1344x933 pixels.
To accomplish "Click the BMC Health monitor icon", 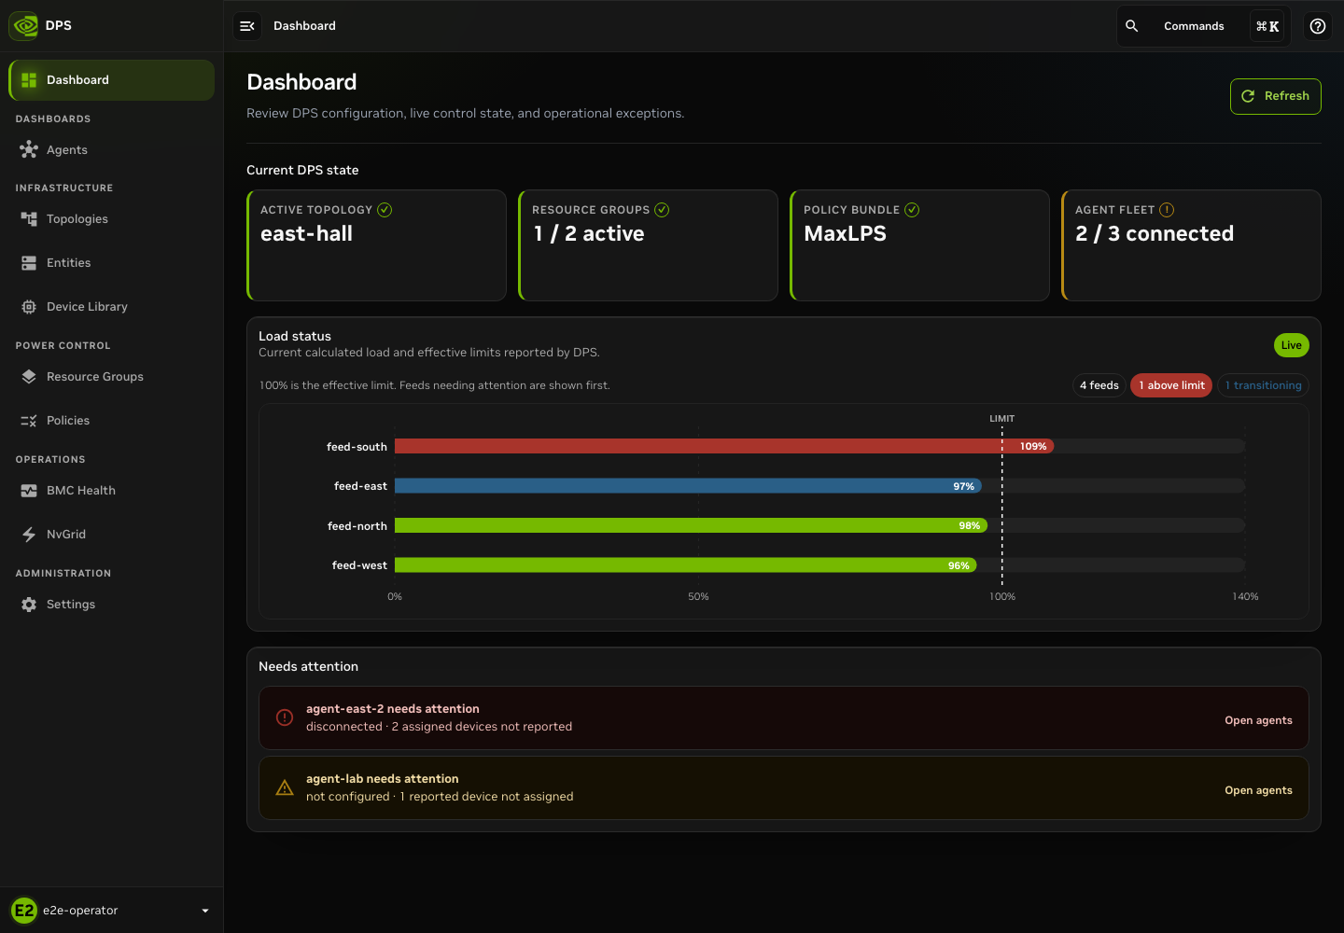I will pyautogui.click(x=29, y=491).
